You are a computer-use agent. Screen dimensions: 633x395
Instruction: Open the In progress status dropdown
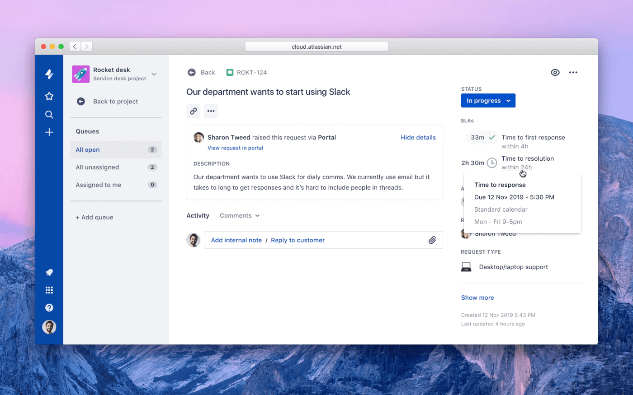click(x=488, y=101)
